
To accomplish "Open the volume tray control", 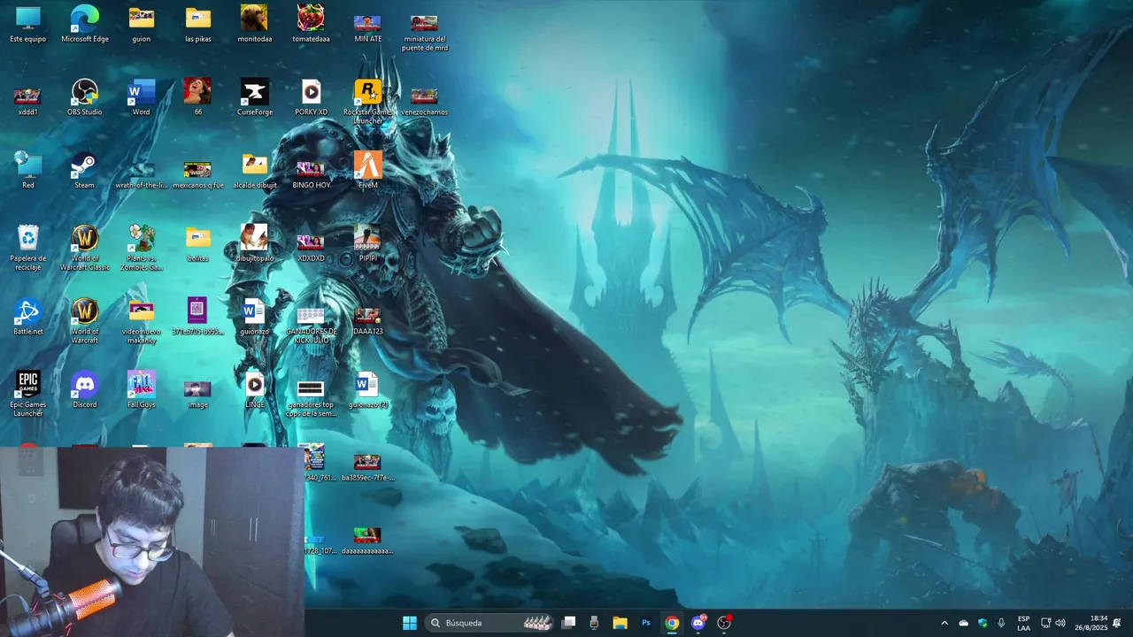I will [x=1060, y=623].
